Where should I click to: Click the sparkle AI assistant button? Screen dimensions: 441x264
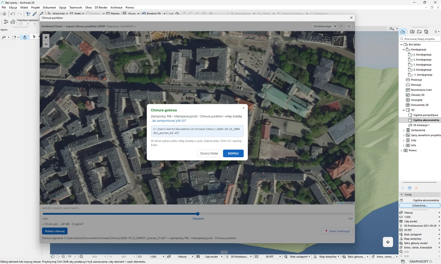pos(388,242)
